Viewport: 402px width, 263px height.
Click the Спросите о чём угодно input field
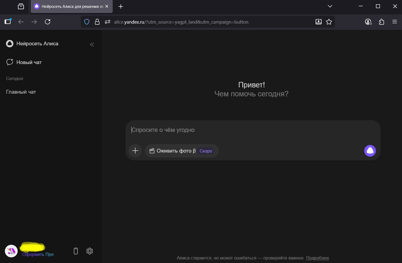244,130
